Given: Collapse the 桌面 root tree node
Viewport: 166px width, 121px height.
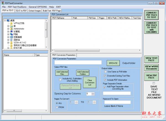Looking at the screenshot, I should 5,20.
